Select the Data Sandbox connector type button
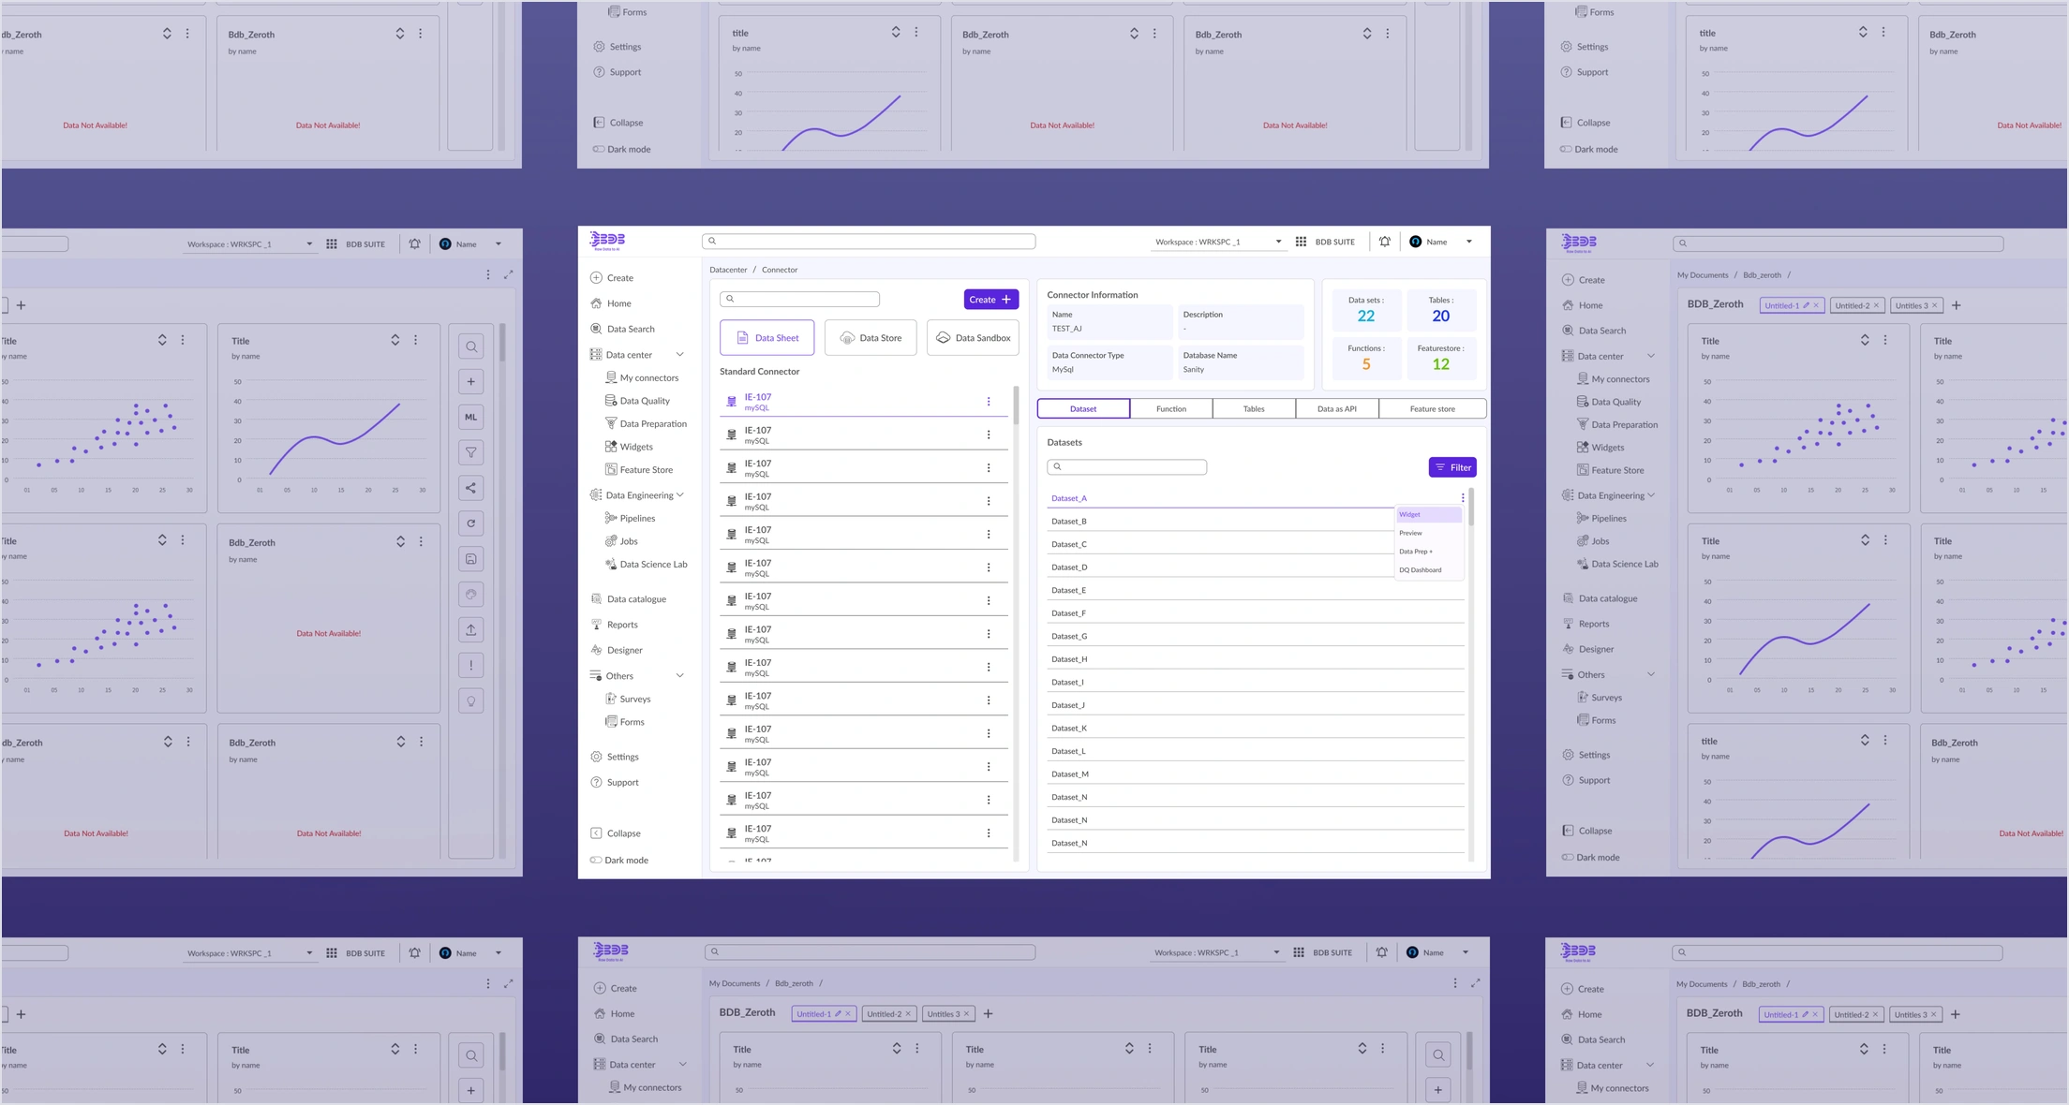Viewport: 2069px width, 1105px height. (973, 338)
